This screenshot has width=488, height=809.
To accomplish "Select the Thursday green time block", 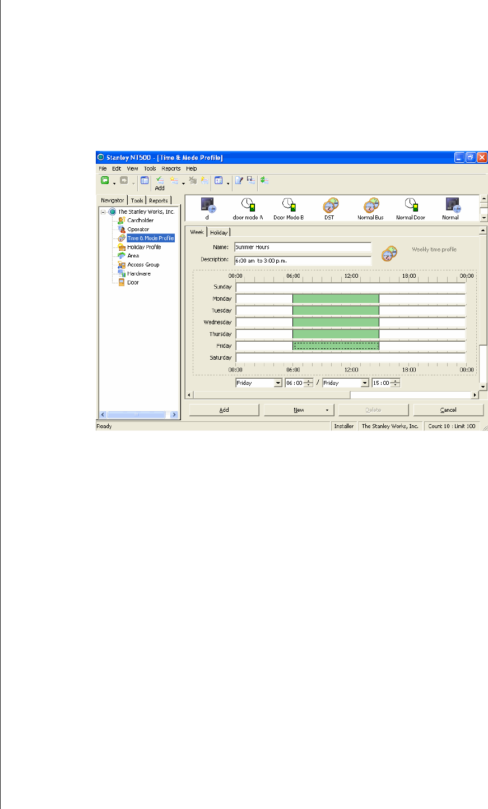I will tap(336, 334).
